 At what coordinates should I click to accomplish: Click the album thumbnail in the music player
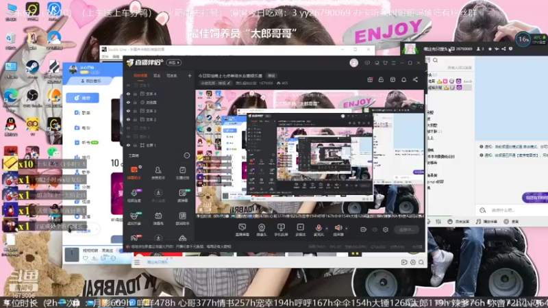(72, 254)
